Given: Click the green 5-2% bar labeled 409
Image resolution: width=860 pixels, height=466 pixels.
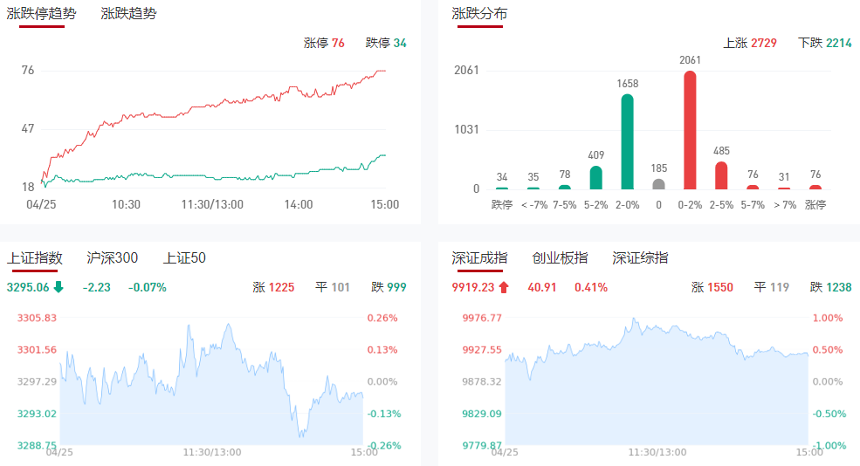Looking at the screenshot, I should point(596,178).
